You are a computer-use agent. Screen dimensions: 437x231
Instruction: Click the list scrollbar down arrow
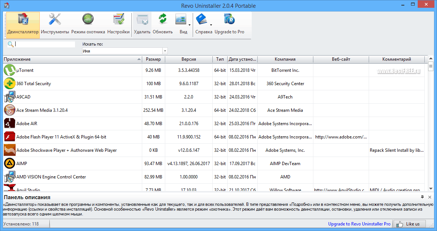click(431, 188)
